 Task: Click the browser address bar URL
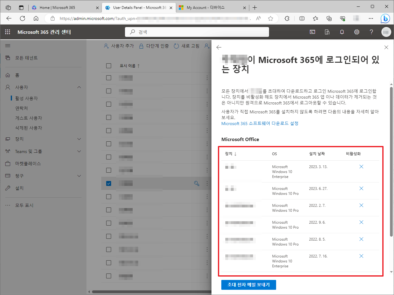[x=154, y=18]
